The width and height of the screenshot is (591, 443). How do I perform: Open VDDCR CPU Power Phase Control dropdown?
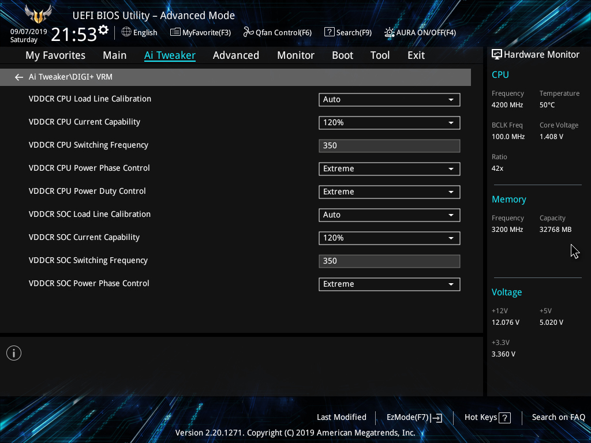(390, 169)
